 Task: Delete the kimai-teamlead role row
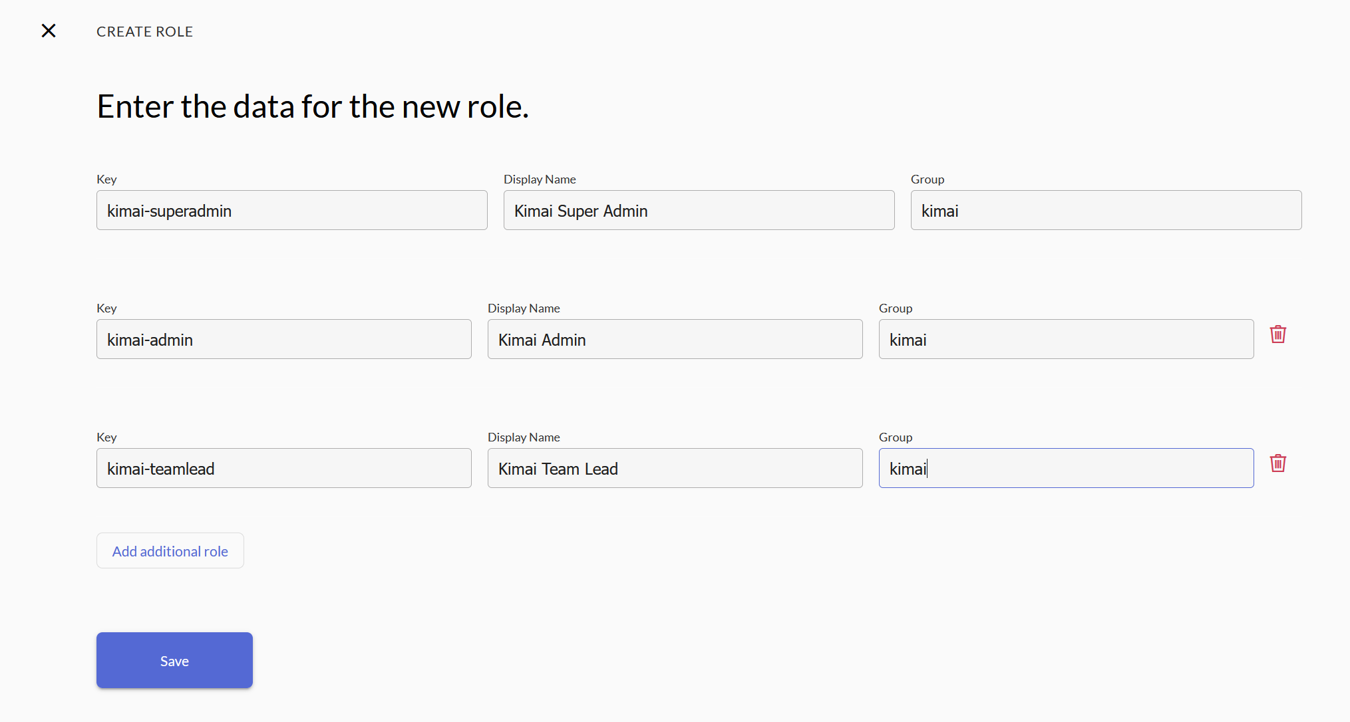pos(1277,463)
